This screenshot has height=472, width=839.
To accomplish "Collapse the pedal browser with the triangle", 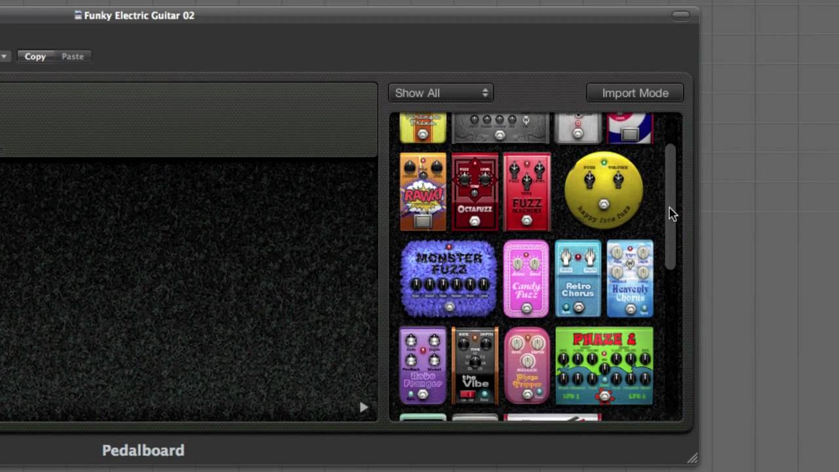I will 364,407.
